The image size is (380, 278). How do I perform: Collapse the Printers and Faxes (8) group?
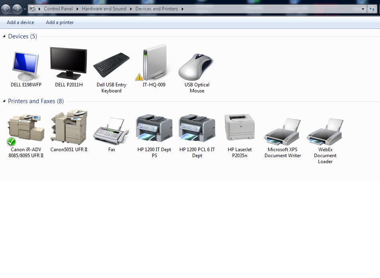(4, 101)
